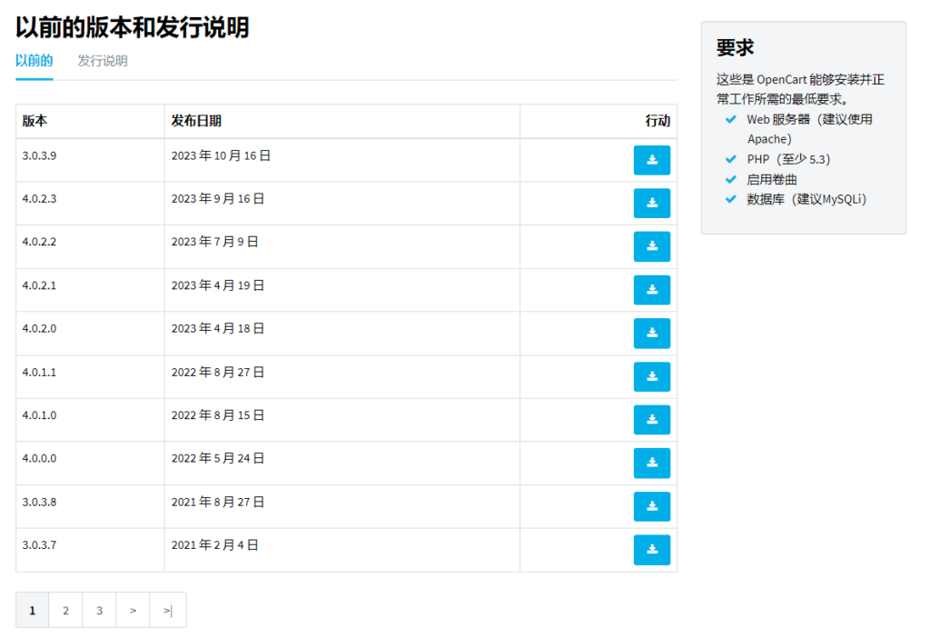930x638 pixels.
Task: Download OpenCart version 4.0.0.0
Action: click(651, 463)
